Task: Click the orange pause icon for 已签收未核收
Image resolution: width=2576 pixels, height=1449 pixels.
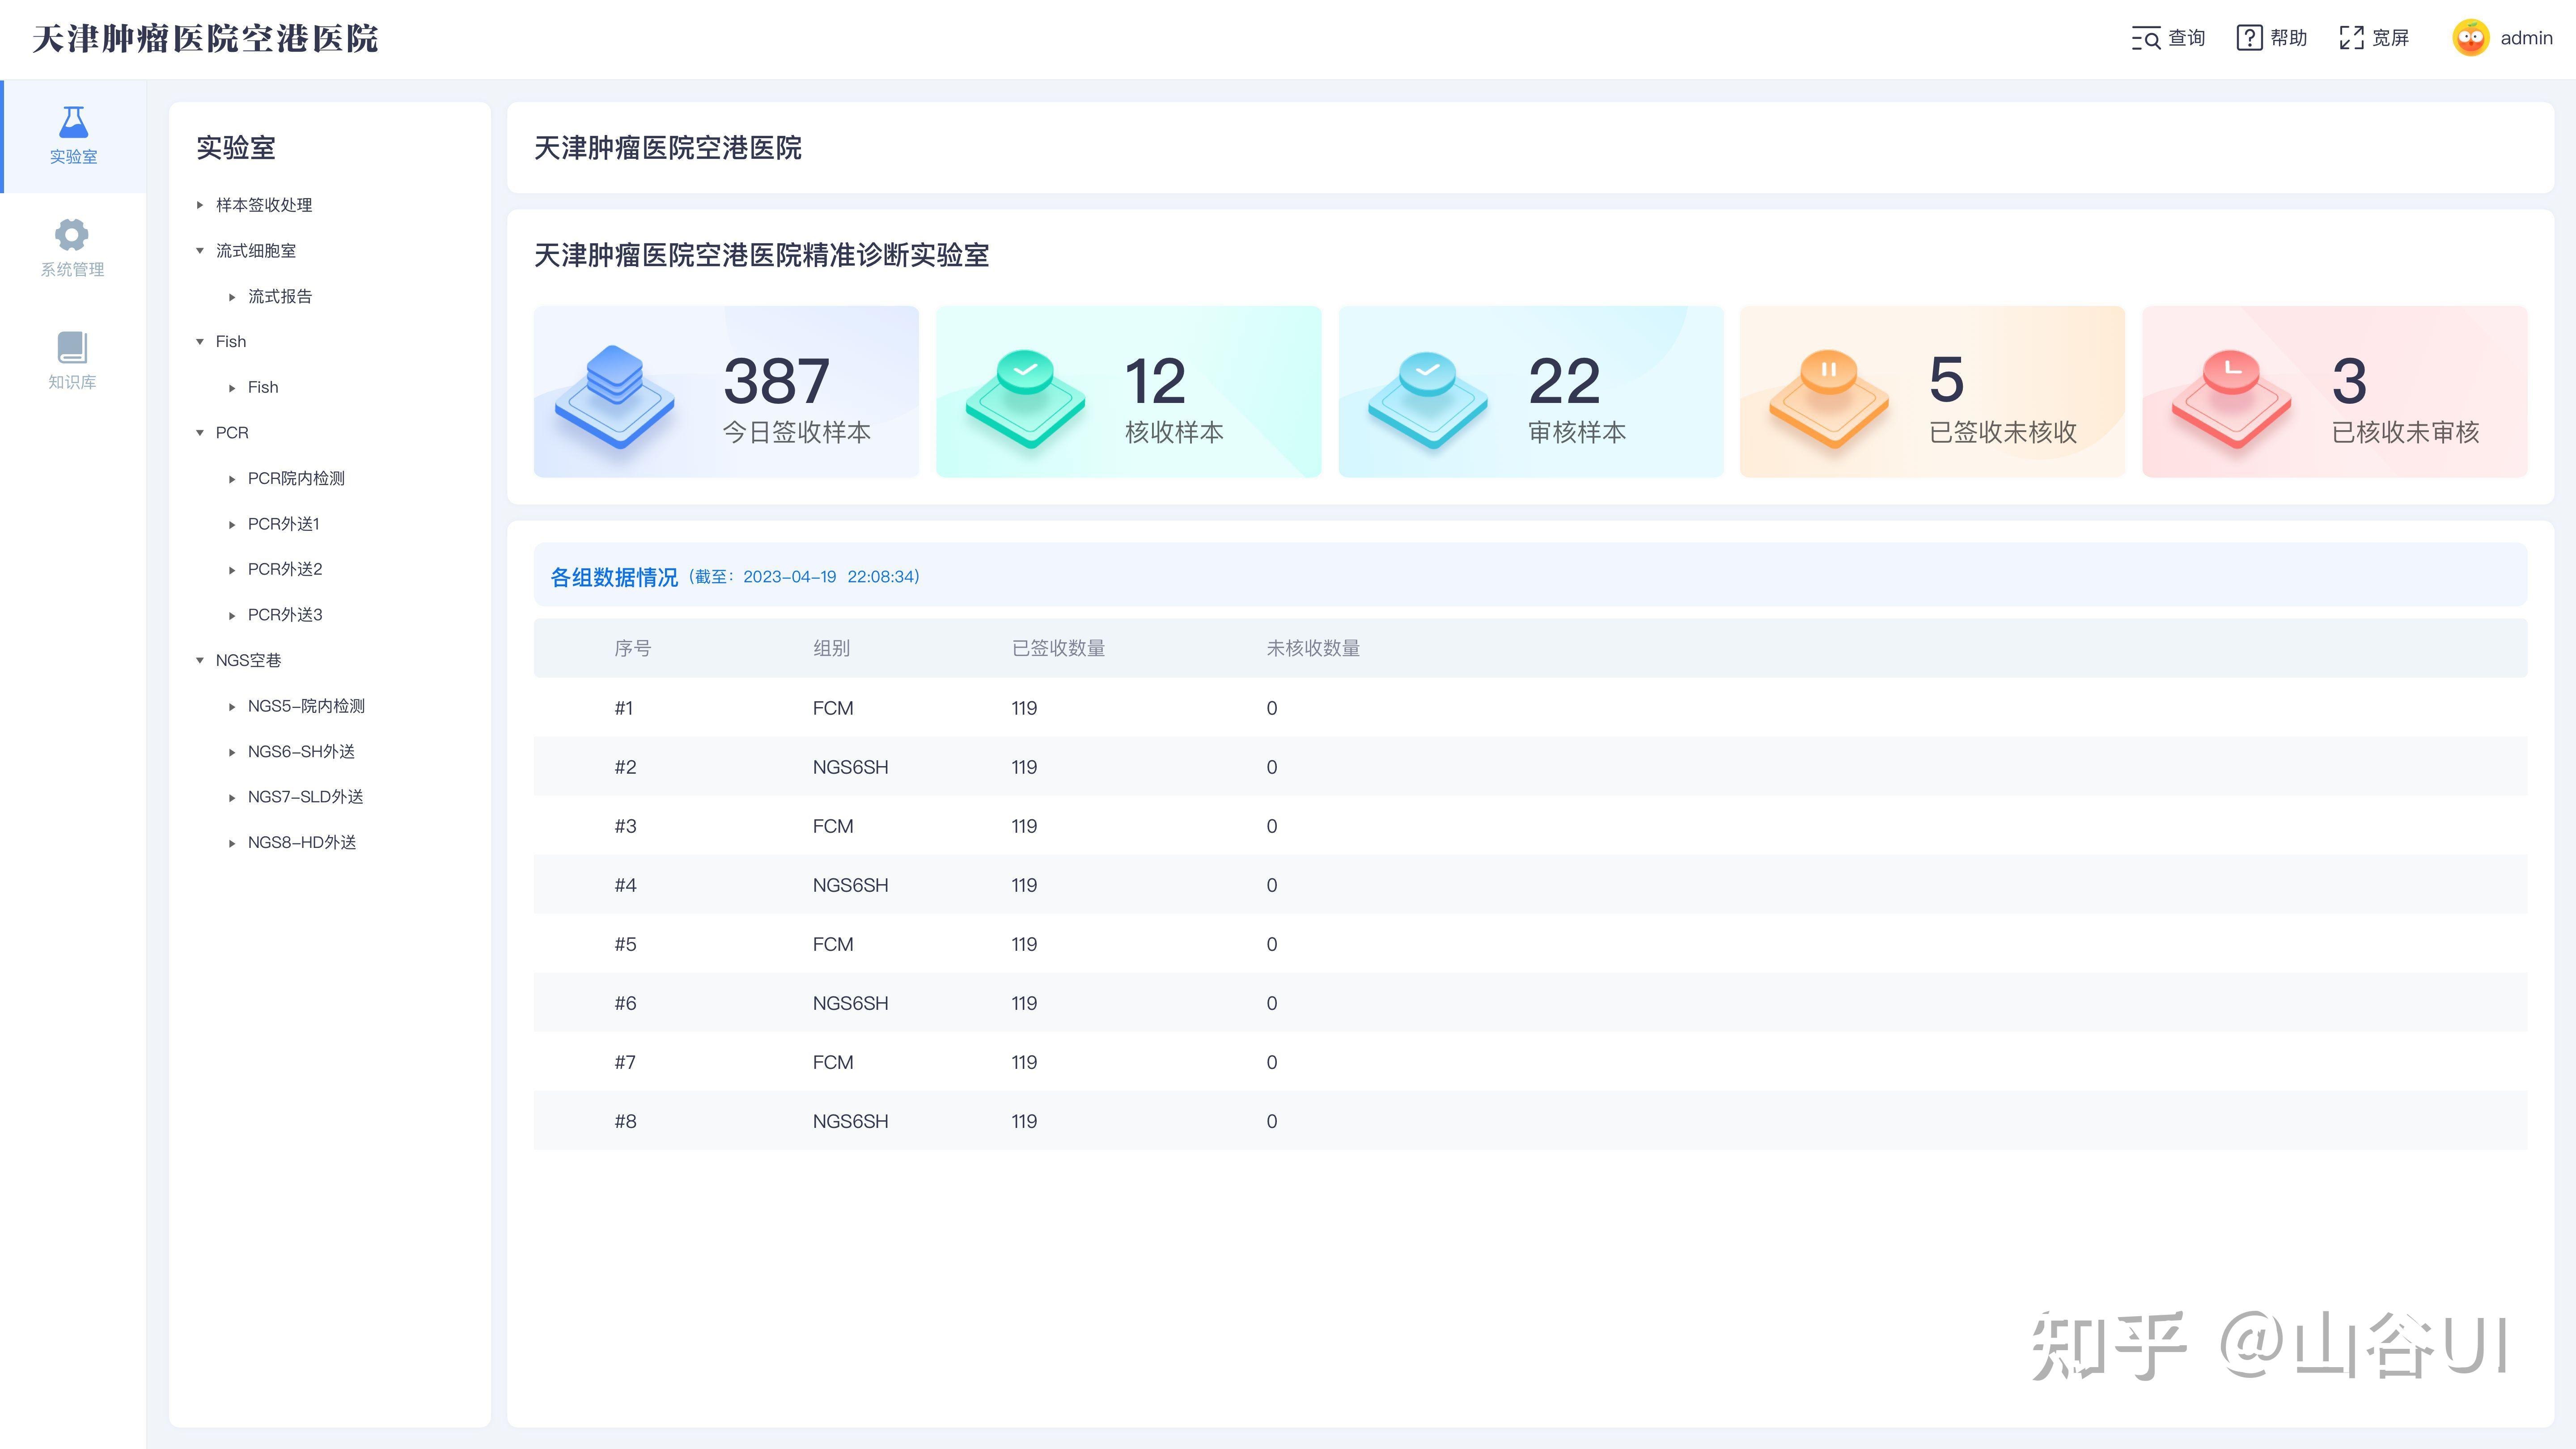Action: pyautogui.click(x=1829, y=398)
